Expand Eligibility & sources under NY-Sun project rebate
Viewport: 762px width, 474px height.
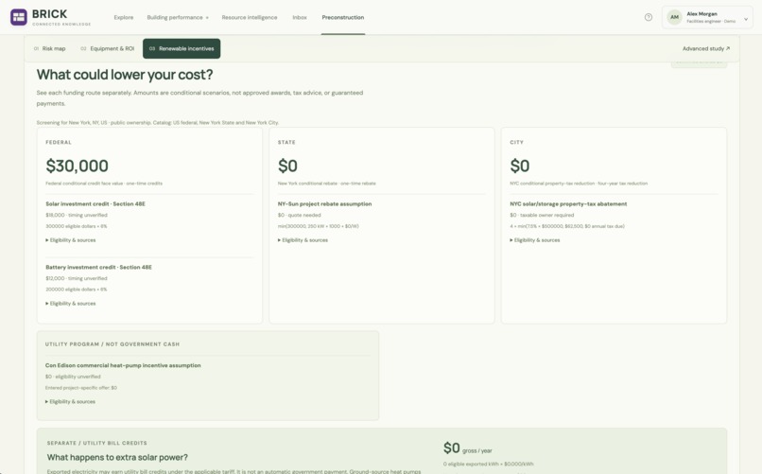[303, 240]
